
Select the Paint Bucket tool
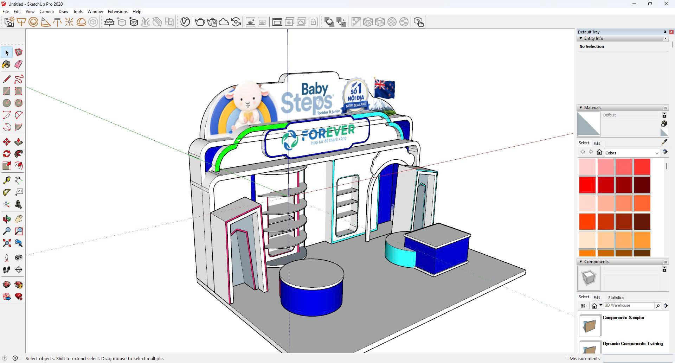(x=7, y=64)
